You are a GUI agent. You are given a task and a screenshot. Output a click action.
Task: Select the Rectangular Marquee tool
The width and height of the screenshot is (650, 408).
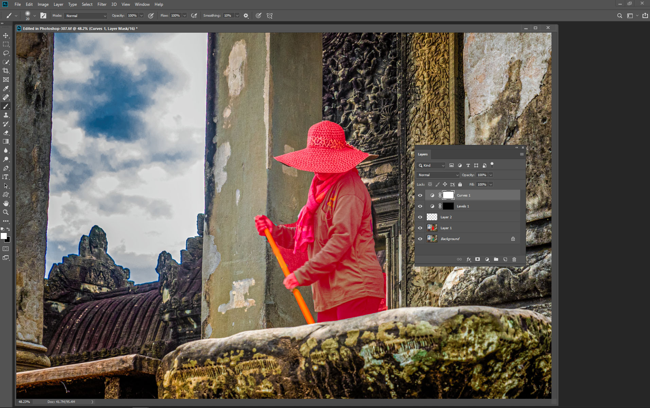coord(6,44)
